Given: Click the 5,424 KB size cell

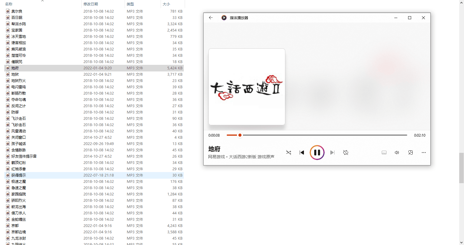Looking at the screenshot, I should pos(175,68).
